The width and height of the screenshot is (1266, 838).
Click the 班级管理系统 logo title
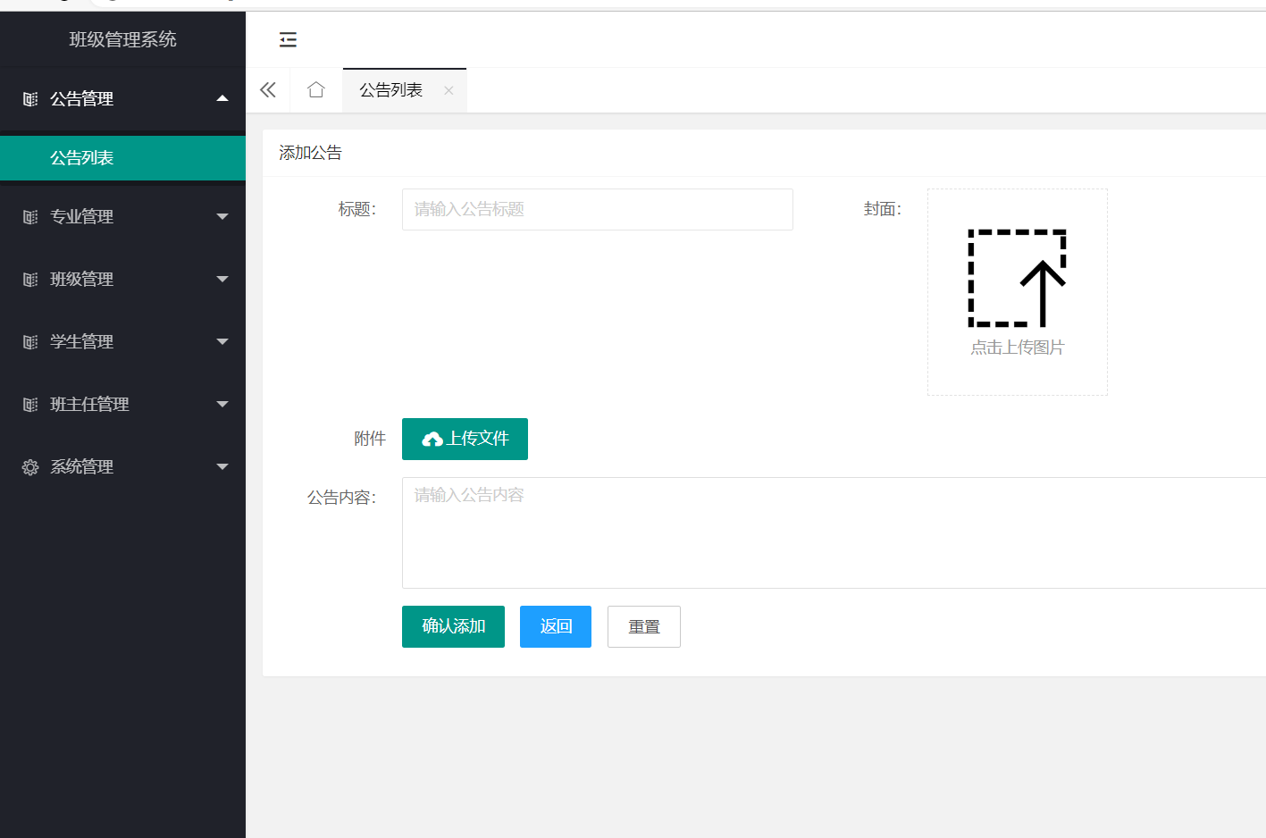tap(123, 39)
